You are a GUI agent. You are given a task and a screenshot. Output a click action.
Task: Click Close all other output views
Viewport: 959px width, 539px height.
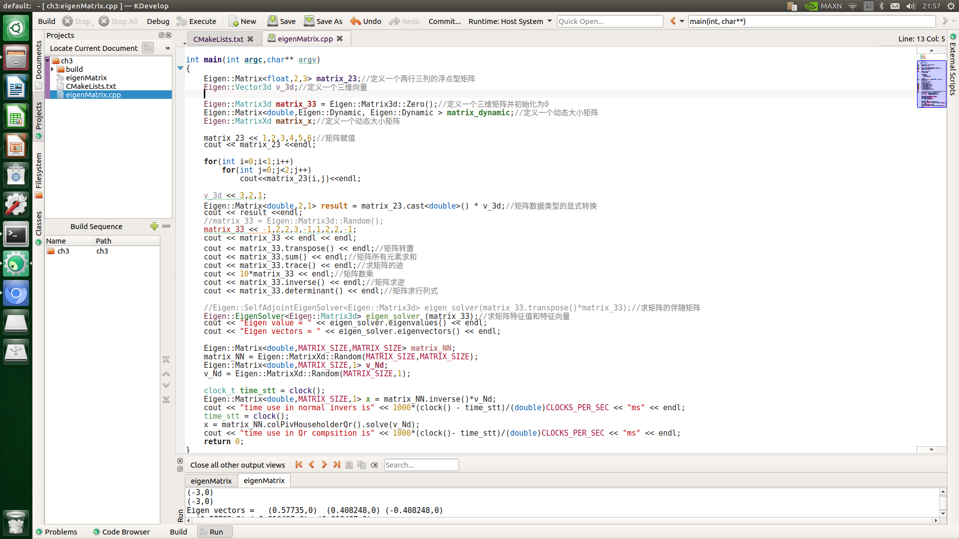(x=237, y=465)
